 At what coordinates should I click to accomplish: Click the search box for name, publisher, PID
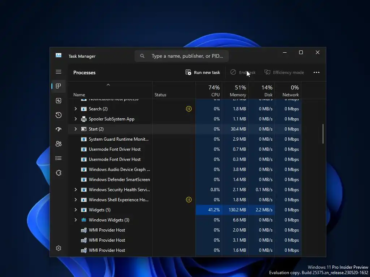(x=182, y=56)
